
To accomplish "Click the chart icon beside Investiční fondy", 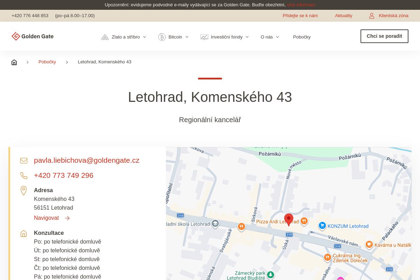I will pyautogui.click(x=204, y=37).
